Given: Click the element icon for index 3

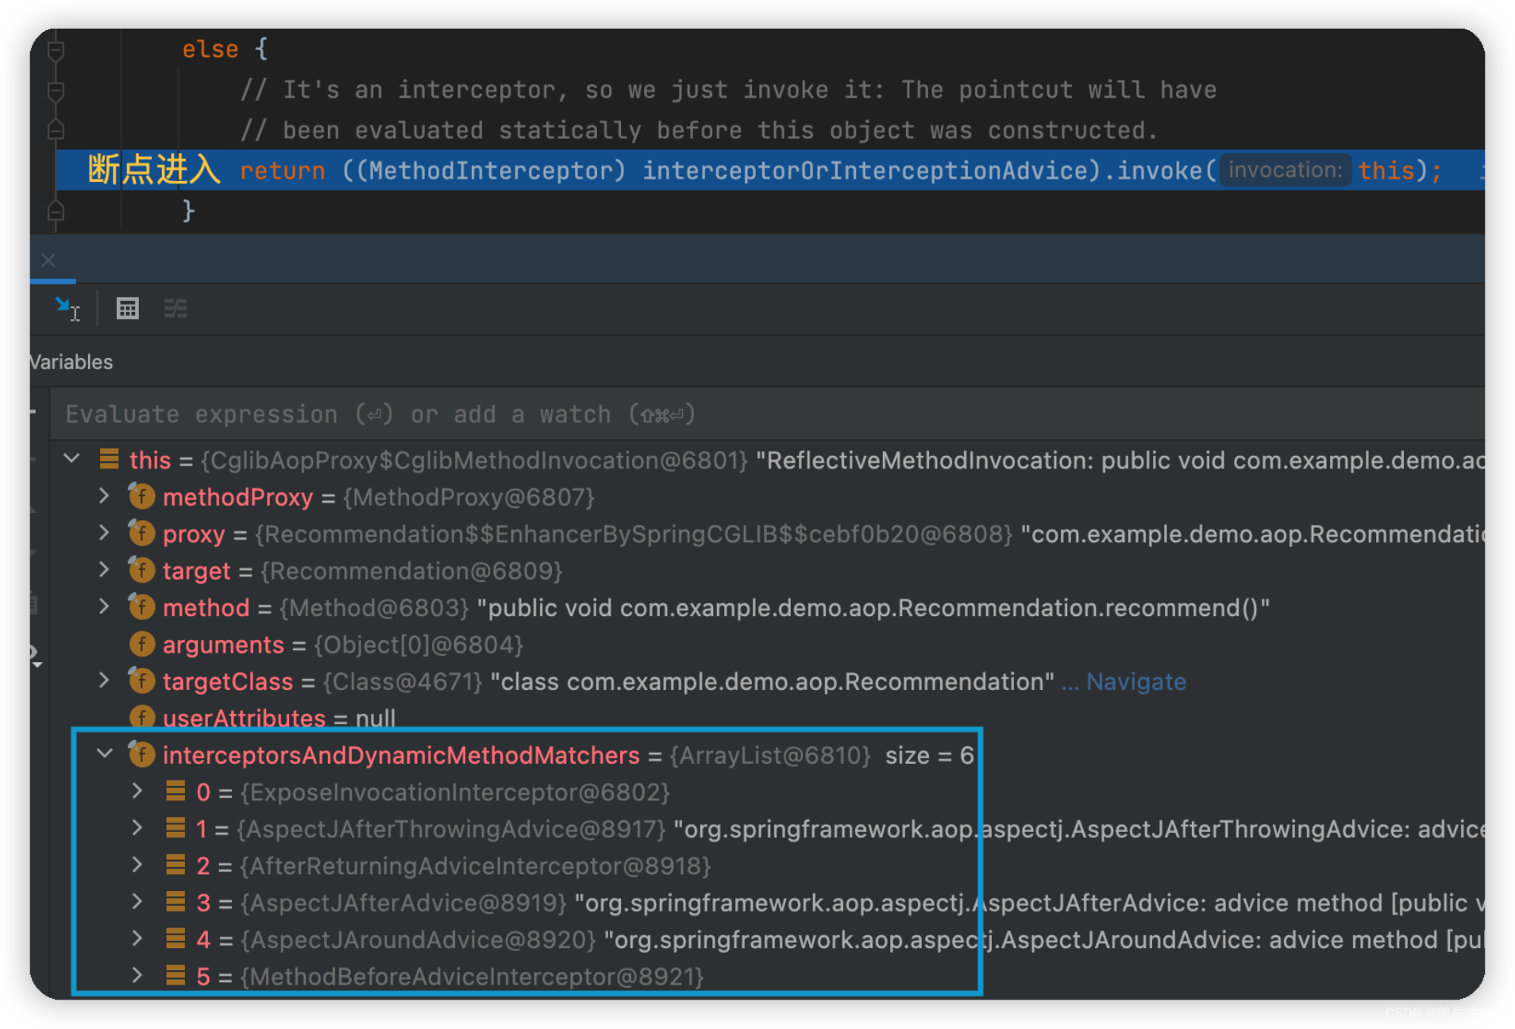Looking at the screenshot, I should click(x=175, y=902).
